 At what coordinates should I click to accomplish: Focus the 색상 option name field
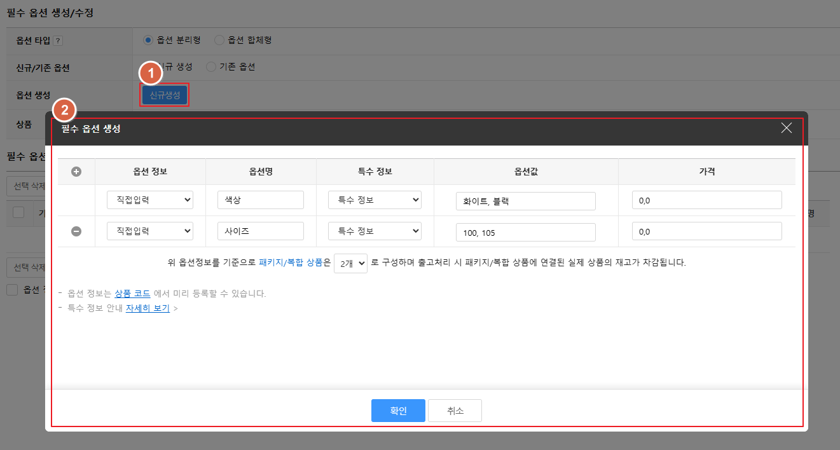260,200
